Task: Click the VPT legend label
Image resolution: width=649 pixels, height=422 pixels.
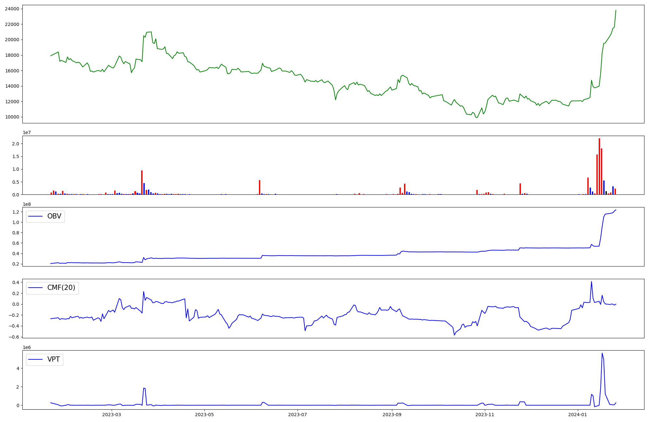Action: coord(54,359)
